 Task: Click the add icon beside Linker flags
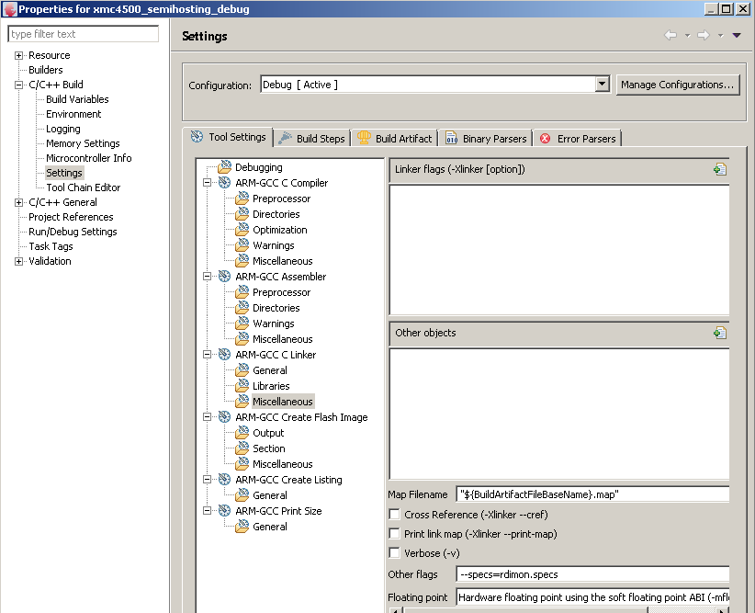pyautogui.click(x=720, y=169)
